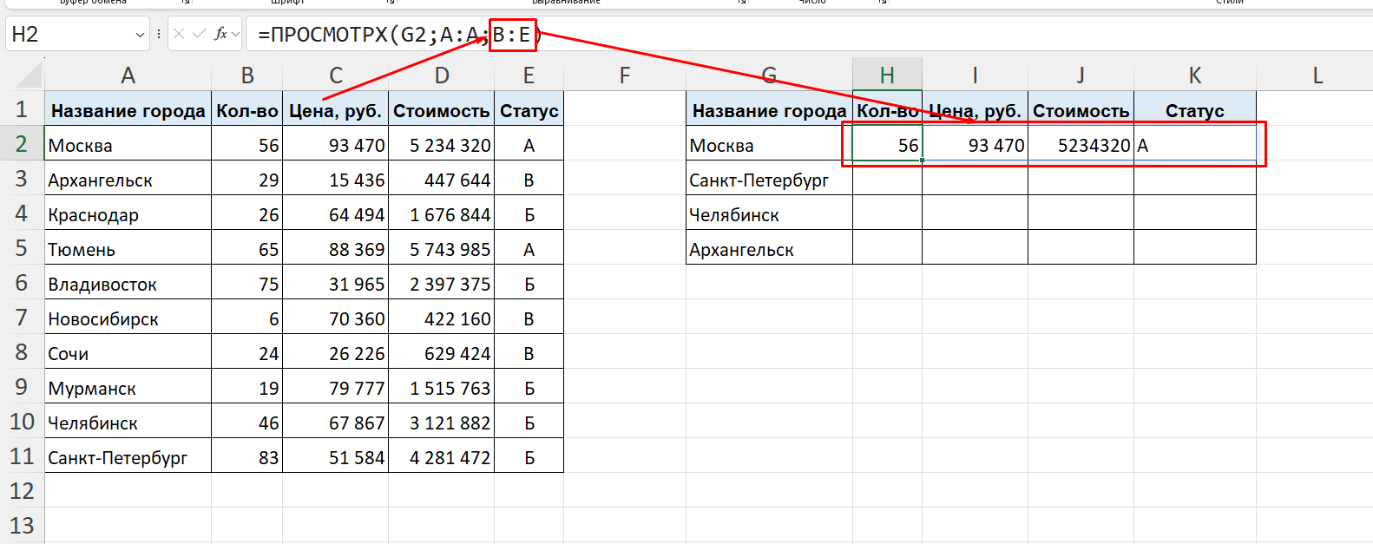The height and width of the screenshot is (544, 1373).
Task: Click cost cell '1 676 844'
Action: coord(442,213)
